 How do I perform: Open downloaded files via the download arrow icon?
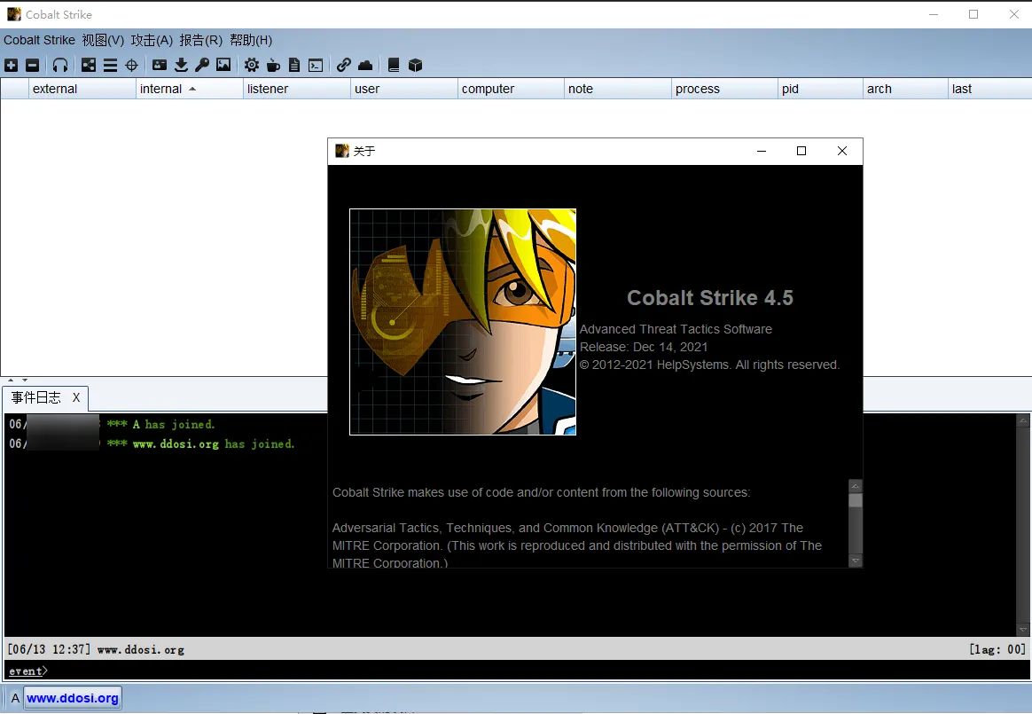coord(181,66)
